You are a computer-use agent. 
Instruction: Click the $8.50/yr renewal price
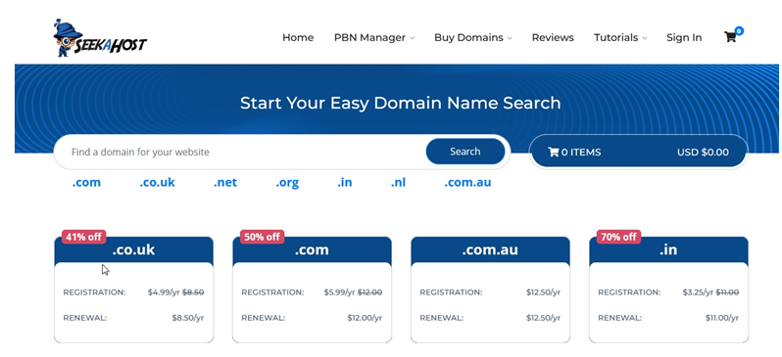[x=188, y=318]
